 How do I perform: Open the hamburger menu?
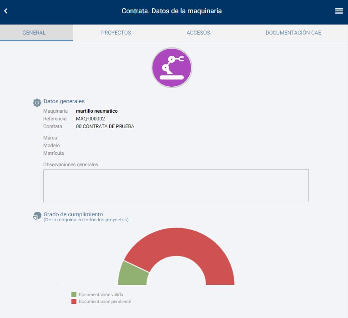pos(339,11)
